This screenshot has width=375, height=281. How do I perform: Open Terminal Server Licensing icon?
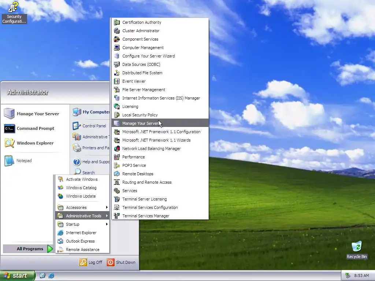[117, 199]
